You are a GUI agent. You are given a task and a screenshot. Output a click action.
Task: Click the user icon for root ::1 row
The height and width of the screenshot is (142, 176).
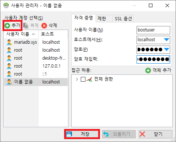click(x=9, y=74)
